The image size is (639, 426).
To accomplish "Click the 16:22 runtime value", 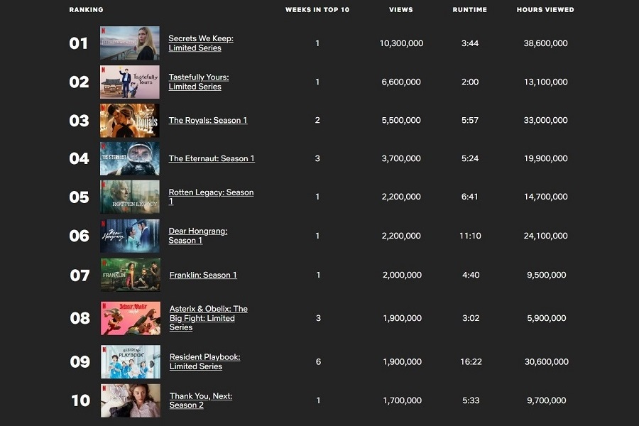I will pos(471,361).
